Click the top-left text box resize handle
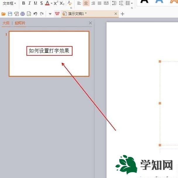The height and width of the screenshot is (178, 178). (160, 62)
